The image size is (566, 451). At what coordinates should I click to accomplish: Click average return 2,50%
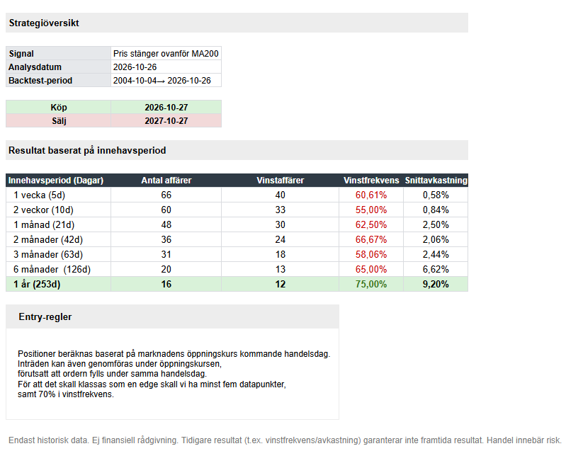click(x=436, y=224)
